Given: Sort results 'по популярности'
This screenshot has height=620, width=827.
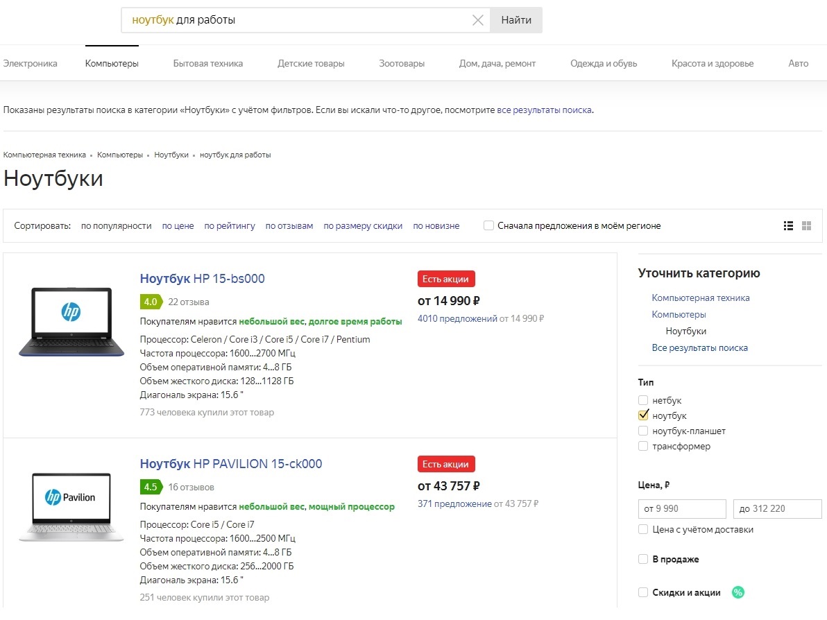Looking at the screenshot, I should (x=116, y=225).
